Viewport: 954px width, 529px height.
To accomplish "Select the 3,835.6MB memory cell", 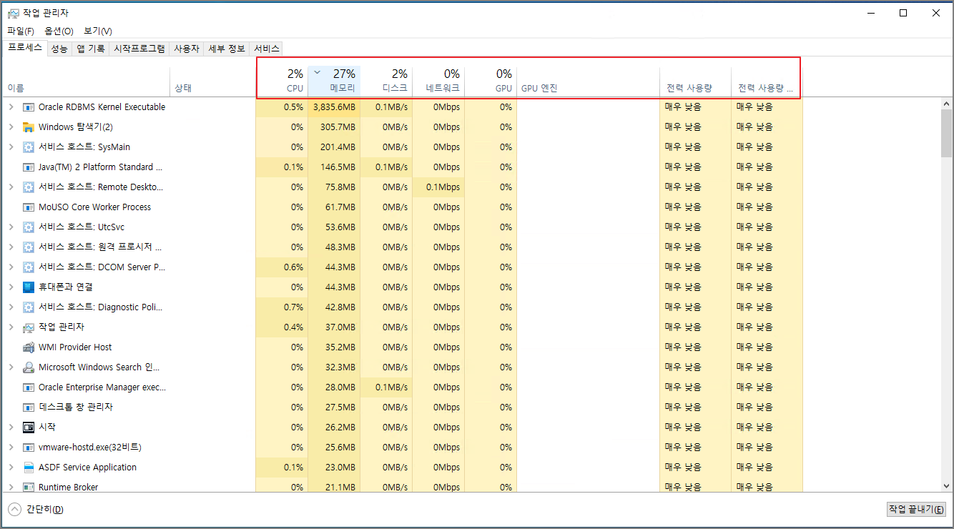I will coord(334,107).
